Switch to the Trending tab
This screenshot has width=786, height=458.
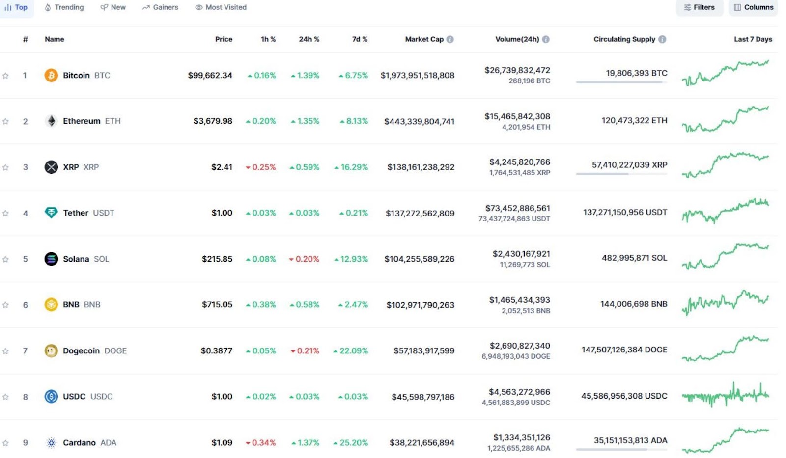(x=64, y=7)
